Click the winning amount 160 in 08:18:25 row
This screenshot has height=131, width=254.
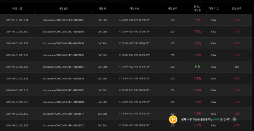tap(237, 67)
